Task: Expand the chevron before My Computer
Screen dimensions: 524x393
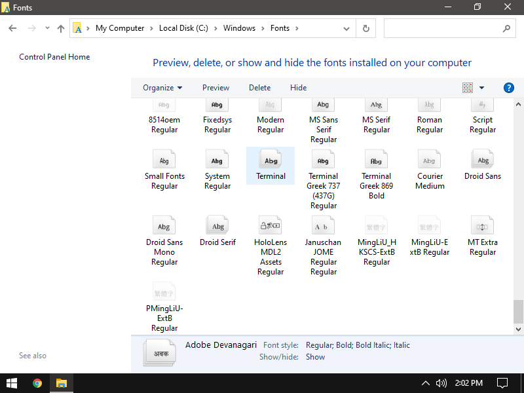Action: pyautogui.click(x=88, y=28)
